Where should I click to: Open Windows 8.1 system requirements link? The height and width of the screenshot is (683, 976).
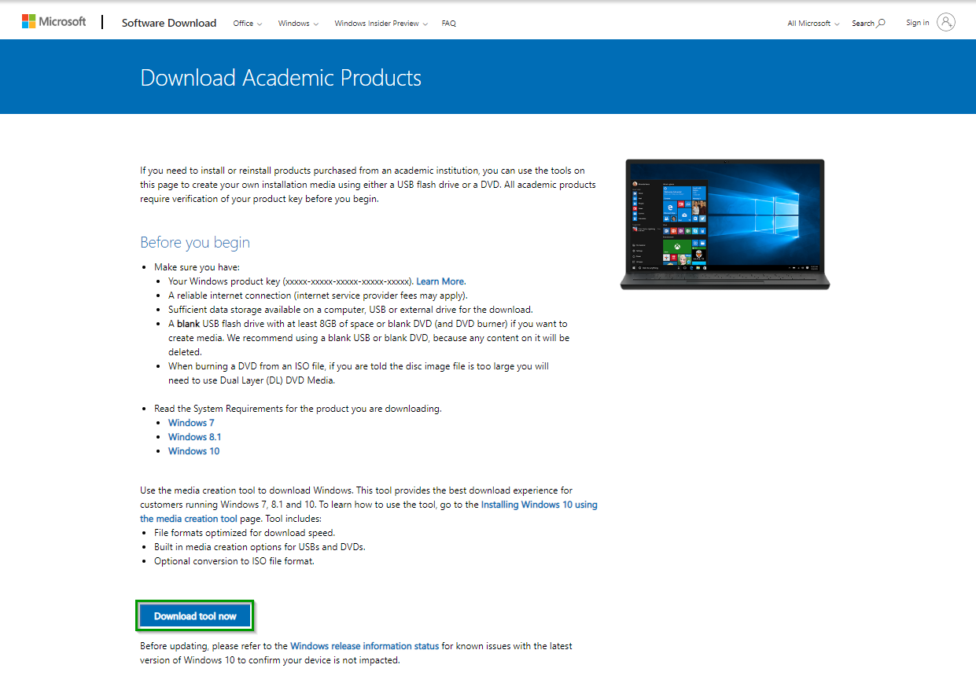[194, 437]
